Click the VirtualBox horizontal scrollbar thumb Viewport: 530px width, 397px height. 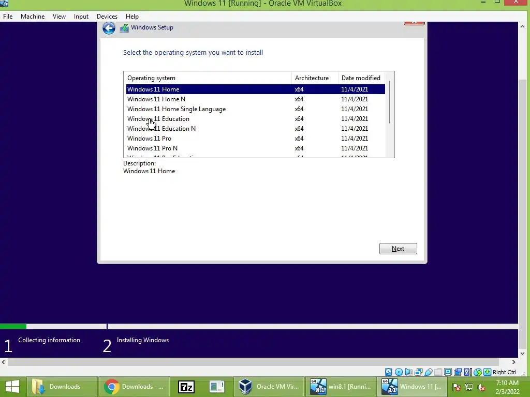point(253,362)
